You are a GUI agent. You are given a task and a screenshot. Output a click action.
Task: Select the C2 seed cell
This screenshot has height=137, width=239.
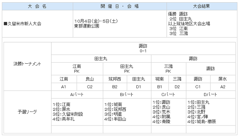click(x=90, y=87)
